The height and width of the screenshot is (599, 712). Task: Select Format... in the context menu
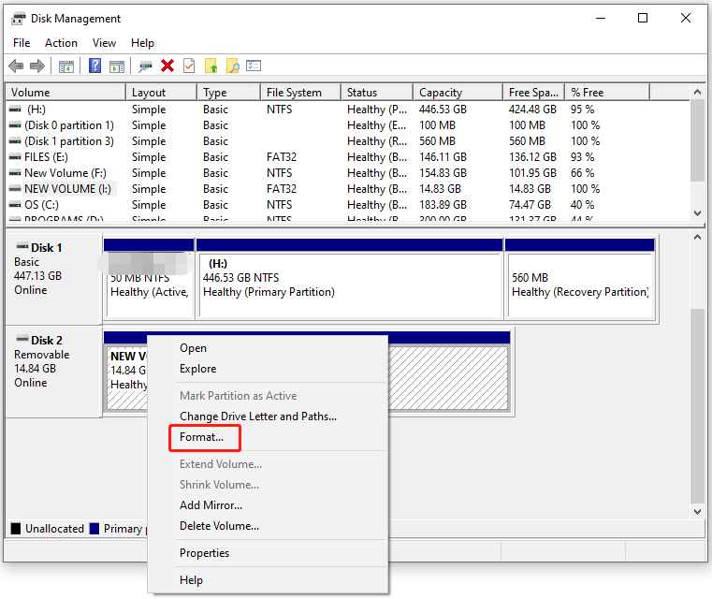pyautogui.click(x=202, y=437)
